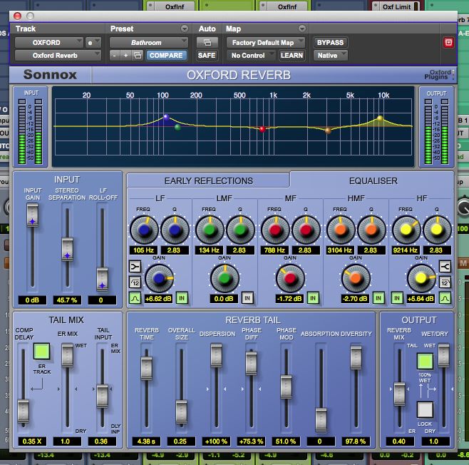Toggle the MF band IN button
The image size is (469, 465).
click(x=313, y=298)
